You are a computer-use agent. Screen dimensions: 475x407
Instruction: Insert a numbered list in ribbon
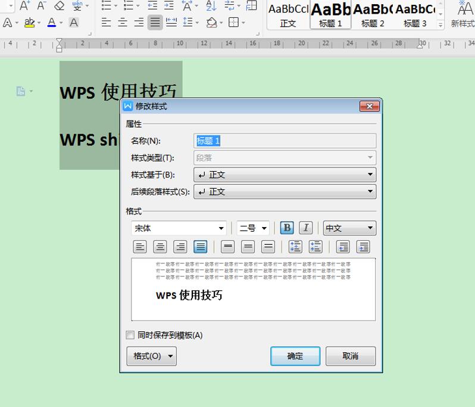[129, 5]
